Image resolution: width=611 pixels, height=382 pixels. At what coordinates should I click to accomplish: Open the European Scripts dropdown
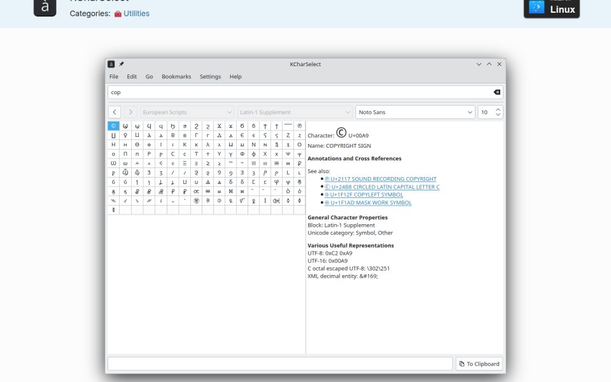click(187, 112)
